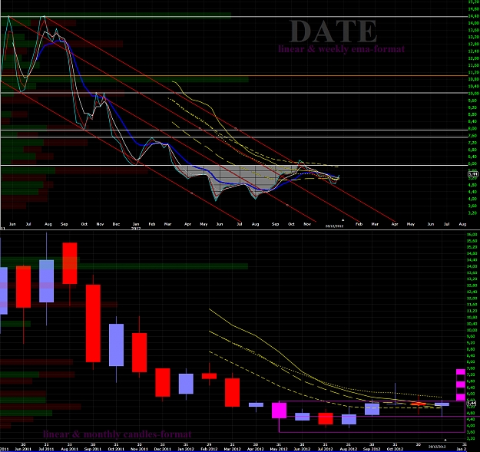Select the red November 2011 candle
Screen dimensions: 480x452
(139, 352)
